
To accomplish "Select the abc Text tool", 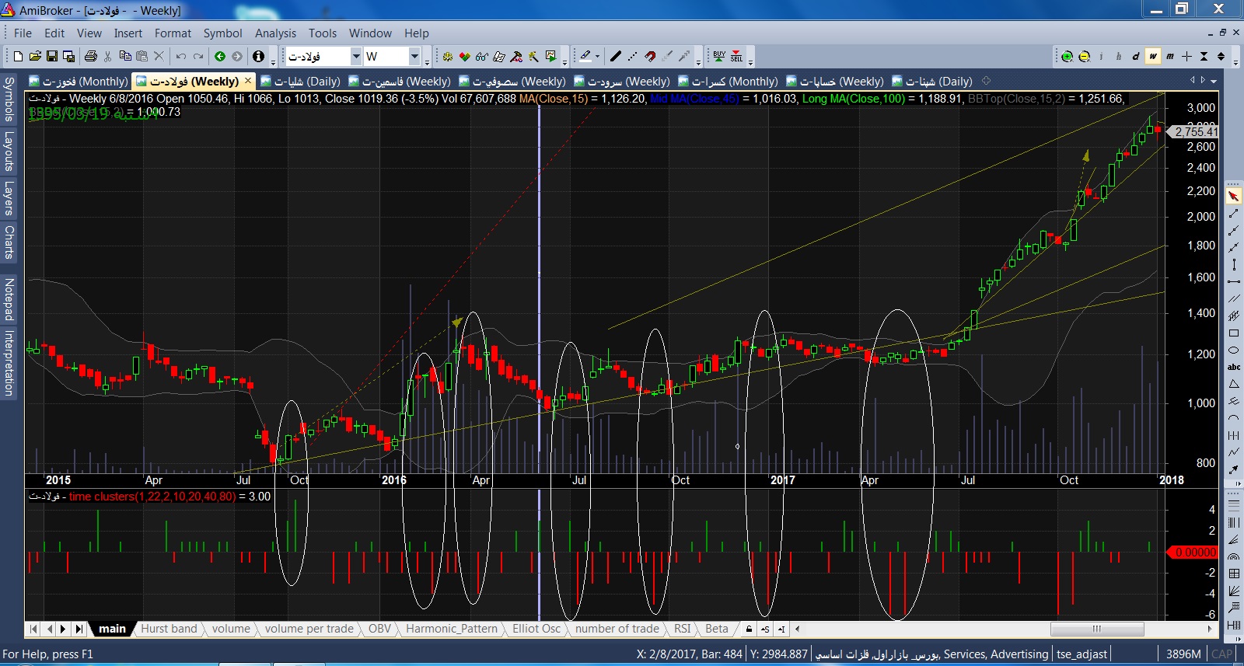I will tap(1234, 367).
